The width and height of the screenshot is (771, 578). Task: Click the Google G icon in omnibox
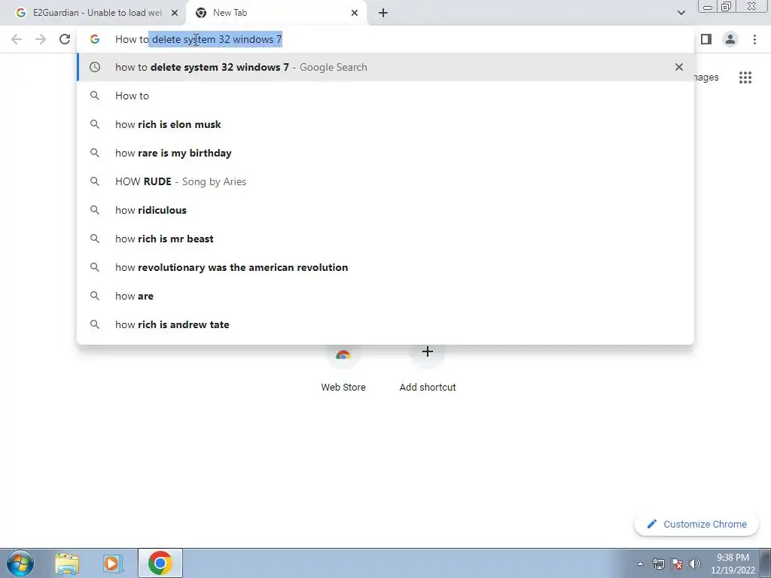pyautogui.click(x=95, y=39)
